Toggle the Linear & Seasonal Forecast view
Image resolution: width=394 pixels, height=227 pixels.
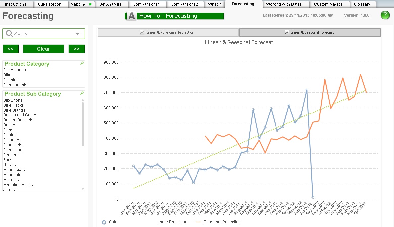pos(310,32)
